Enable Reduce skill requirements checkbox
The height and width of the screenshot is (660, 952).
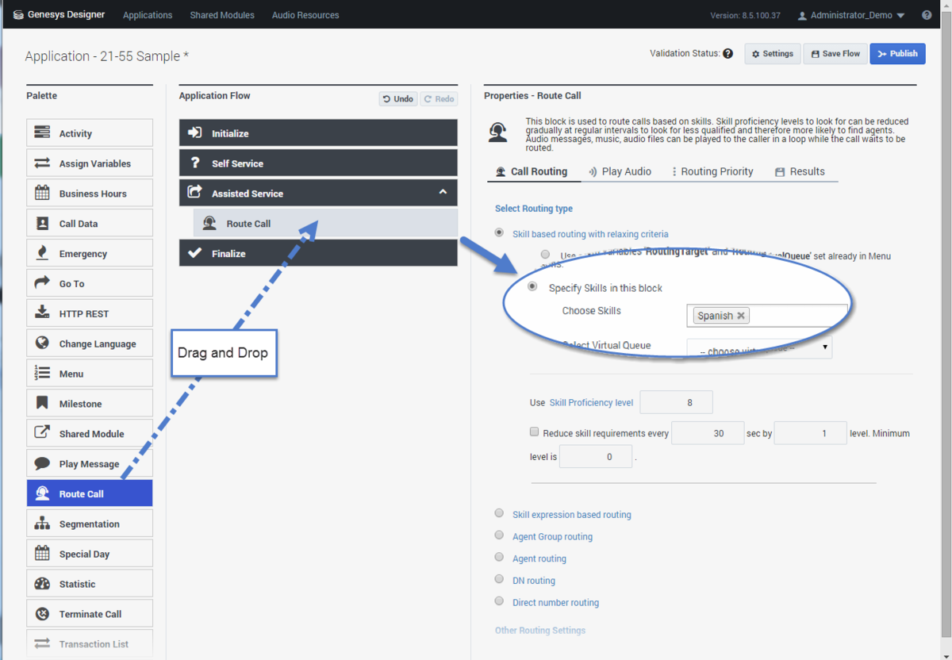pos(534,432)
